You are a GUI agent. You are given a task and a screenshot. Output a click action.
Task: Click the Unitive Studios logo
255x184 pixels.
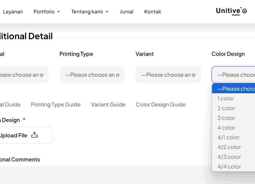[231, 11]
